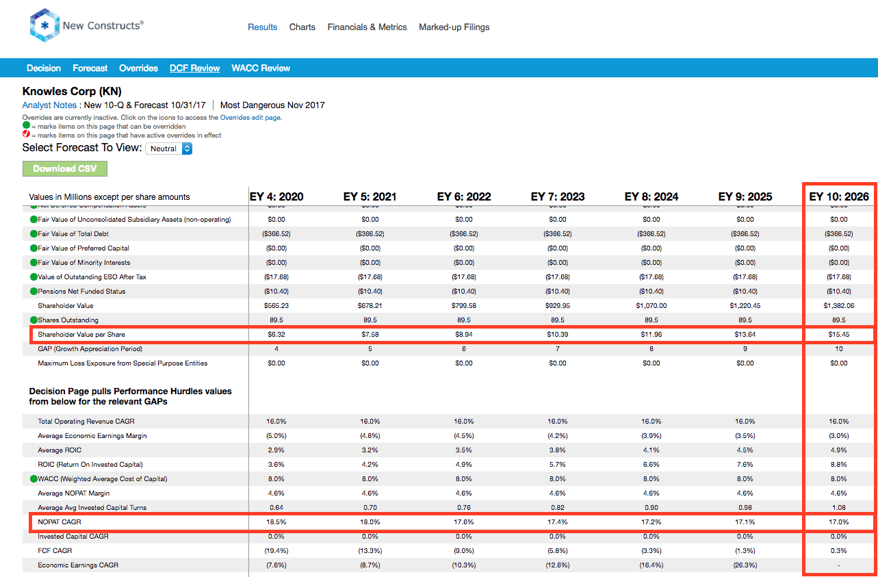This screenshot has width=878, height=577.
Task: Click Shareholder Value $1,382.06
Action: click(x=839, y=306)
